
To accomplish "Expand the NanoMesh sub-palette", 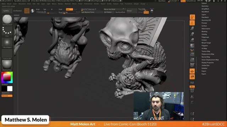I will [205, 12].
